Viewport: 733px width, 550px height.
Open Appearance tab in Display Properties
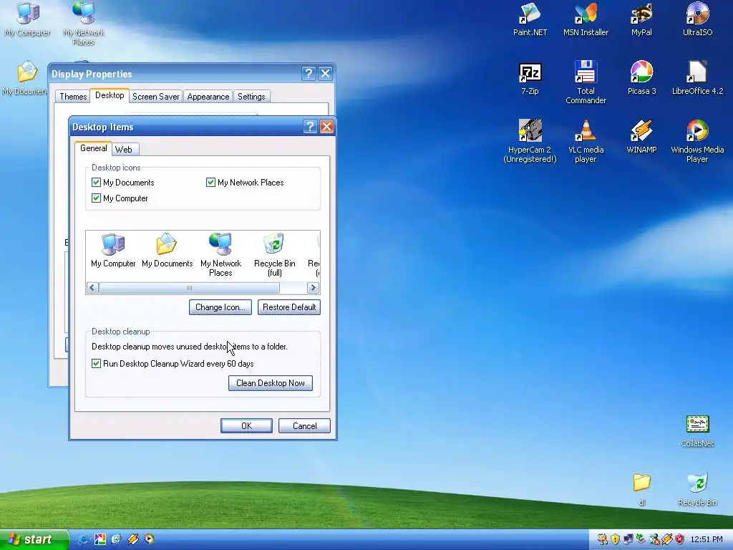point(208,97)
